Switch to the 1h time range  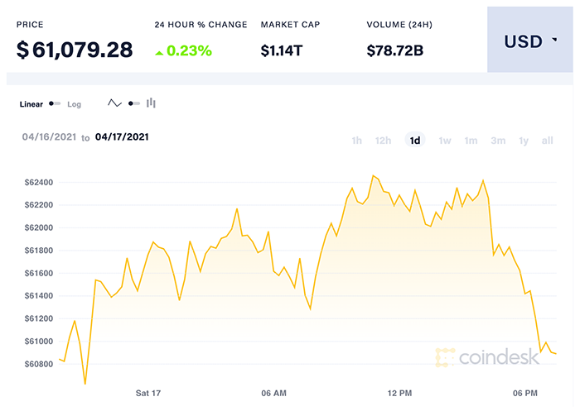click(357, 141)
